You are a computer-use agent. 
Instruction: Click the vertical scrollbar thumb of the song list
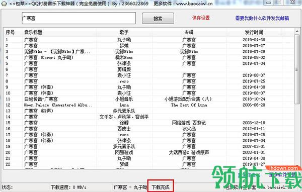pyautogui.click(x=297, y=69)
